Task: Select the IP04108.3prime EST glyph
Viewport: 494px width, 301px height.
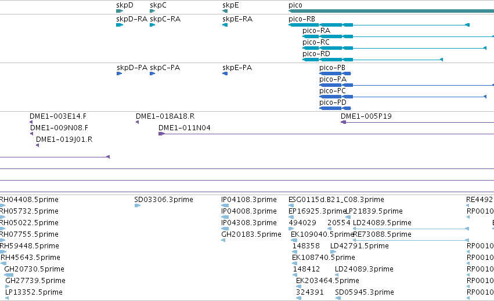Action: pyautogui.click(x=225, y=205)
